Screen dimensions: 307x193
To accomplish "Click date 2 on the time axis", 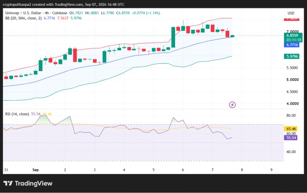I will point(65,170).
